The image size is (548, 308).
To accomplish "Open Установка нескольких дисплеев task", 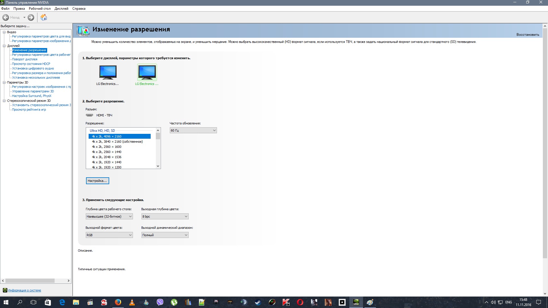I will pyautogui.click(x=36, y=78).
